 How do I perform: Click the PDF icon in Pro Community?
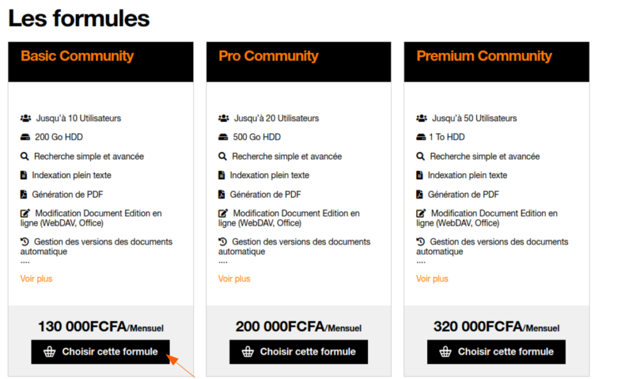(221, 194)
